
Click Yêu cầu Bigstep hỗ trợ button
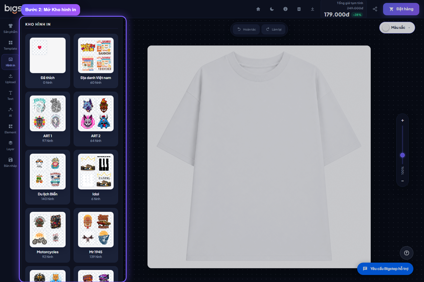(385, 269)
